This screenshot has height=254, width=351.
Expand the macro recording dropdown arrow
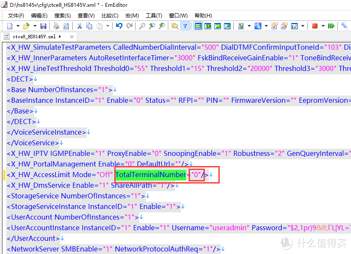point(323,26)
